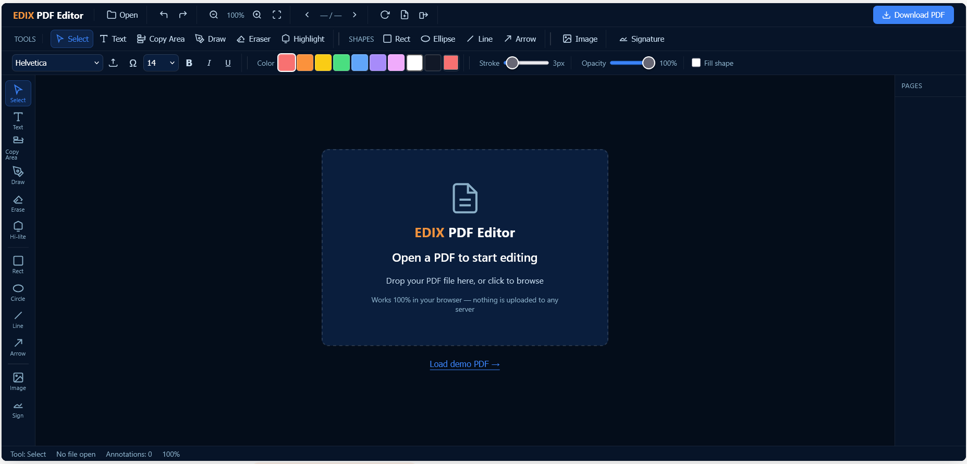The image size is (967, 464).
Task: Click the PDF drop zone to browse
Action: (x=465, y=248)
